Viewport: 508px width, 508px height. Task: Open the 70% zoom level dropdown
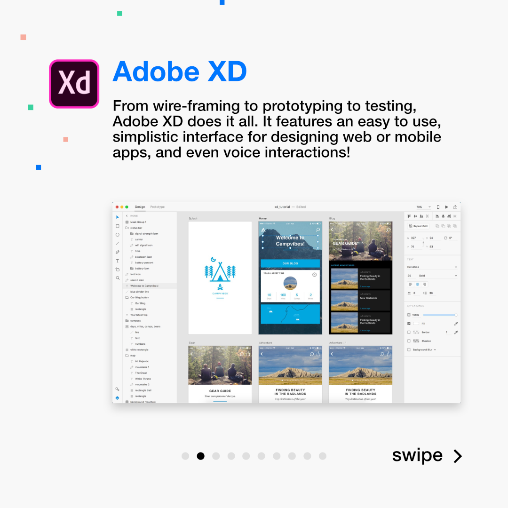click(x=423, y=207)
